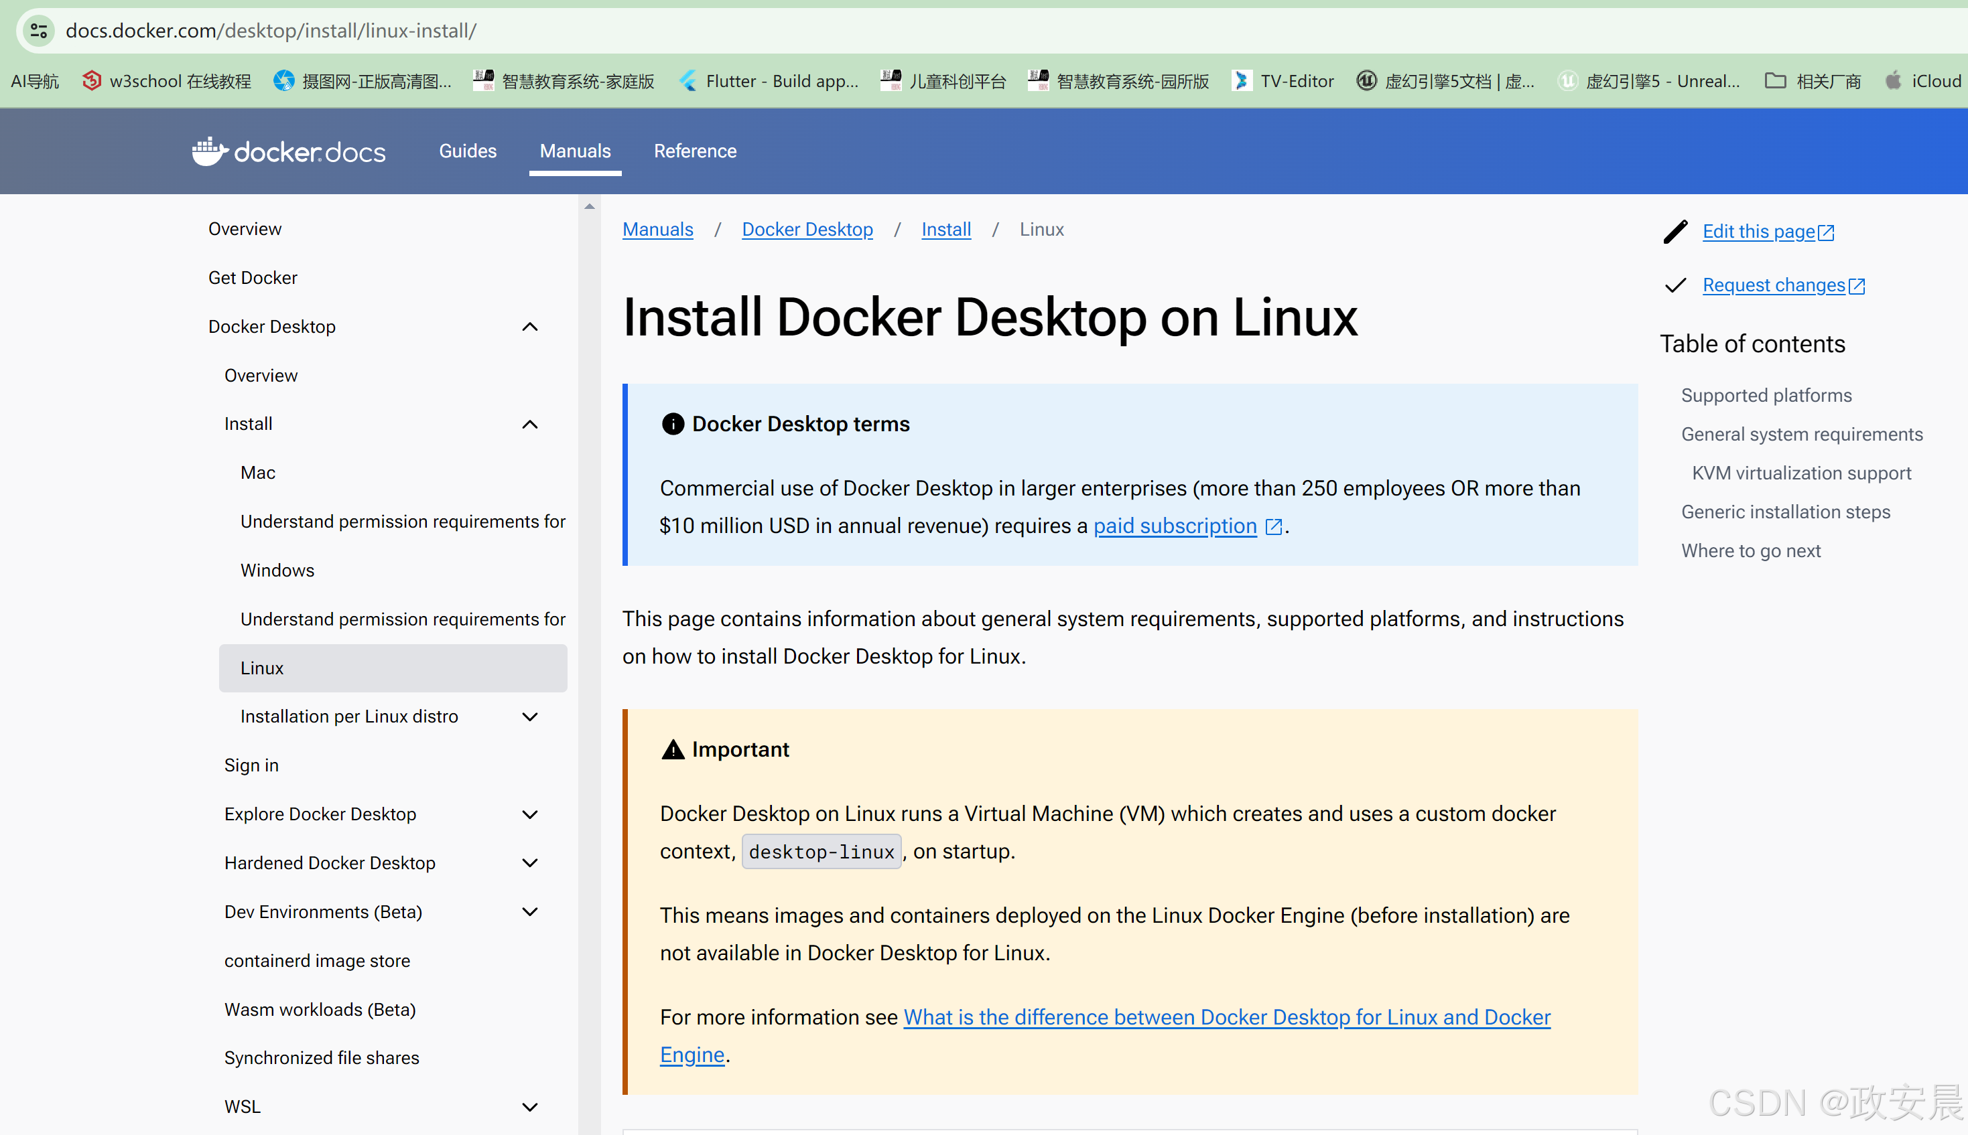Open containerd image store in sidebar
Viewport: 1968px width, 1135px height.
tap(317, 960)
